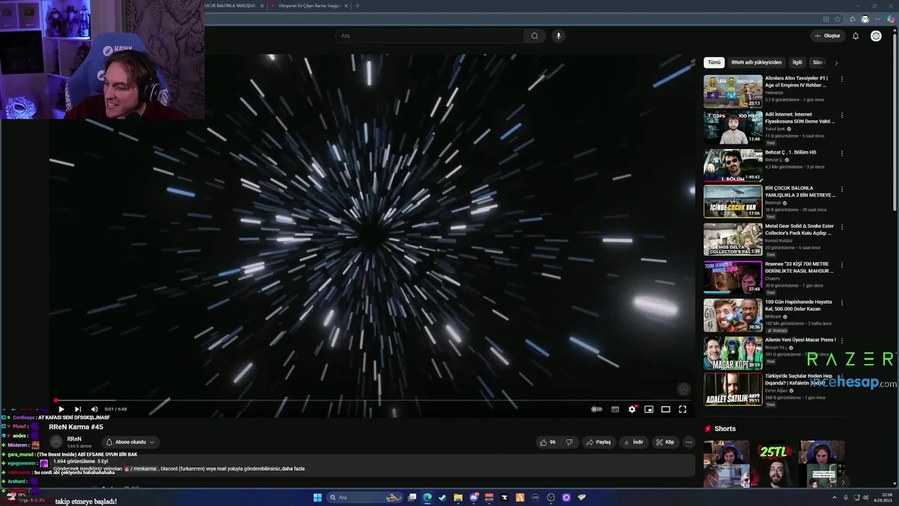Open options menu for Adil İnternet video
The image size is (899, 506).
click(x=841, y=115)
